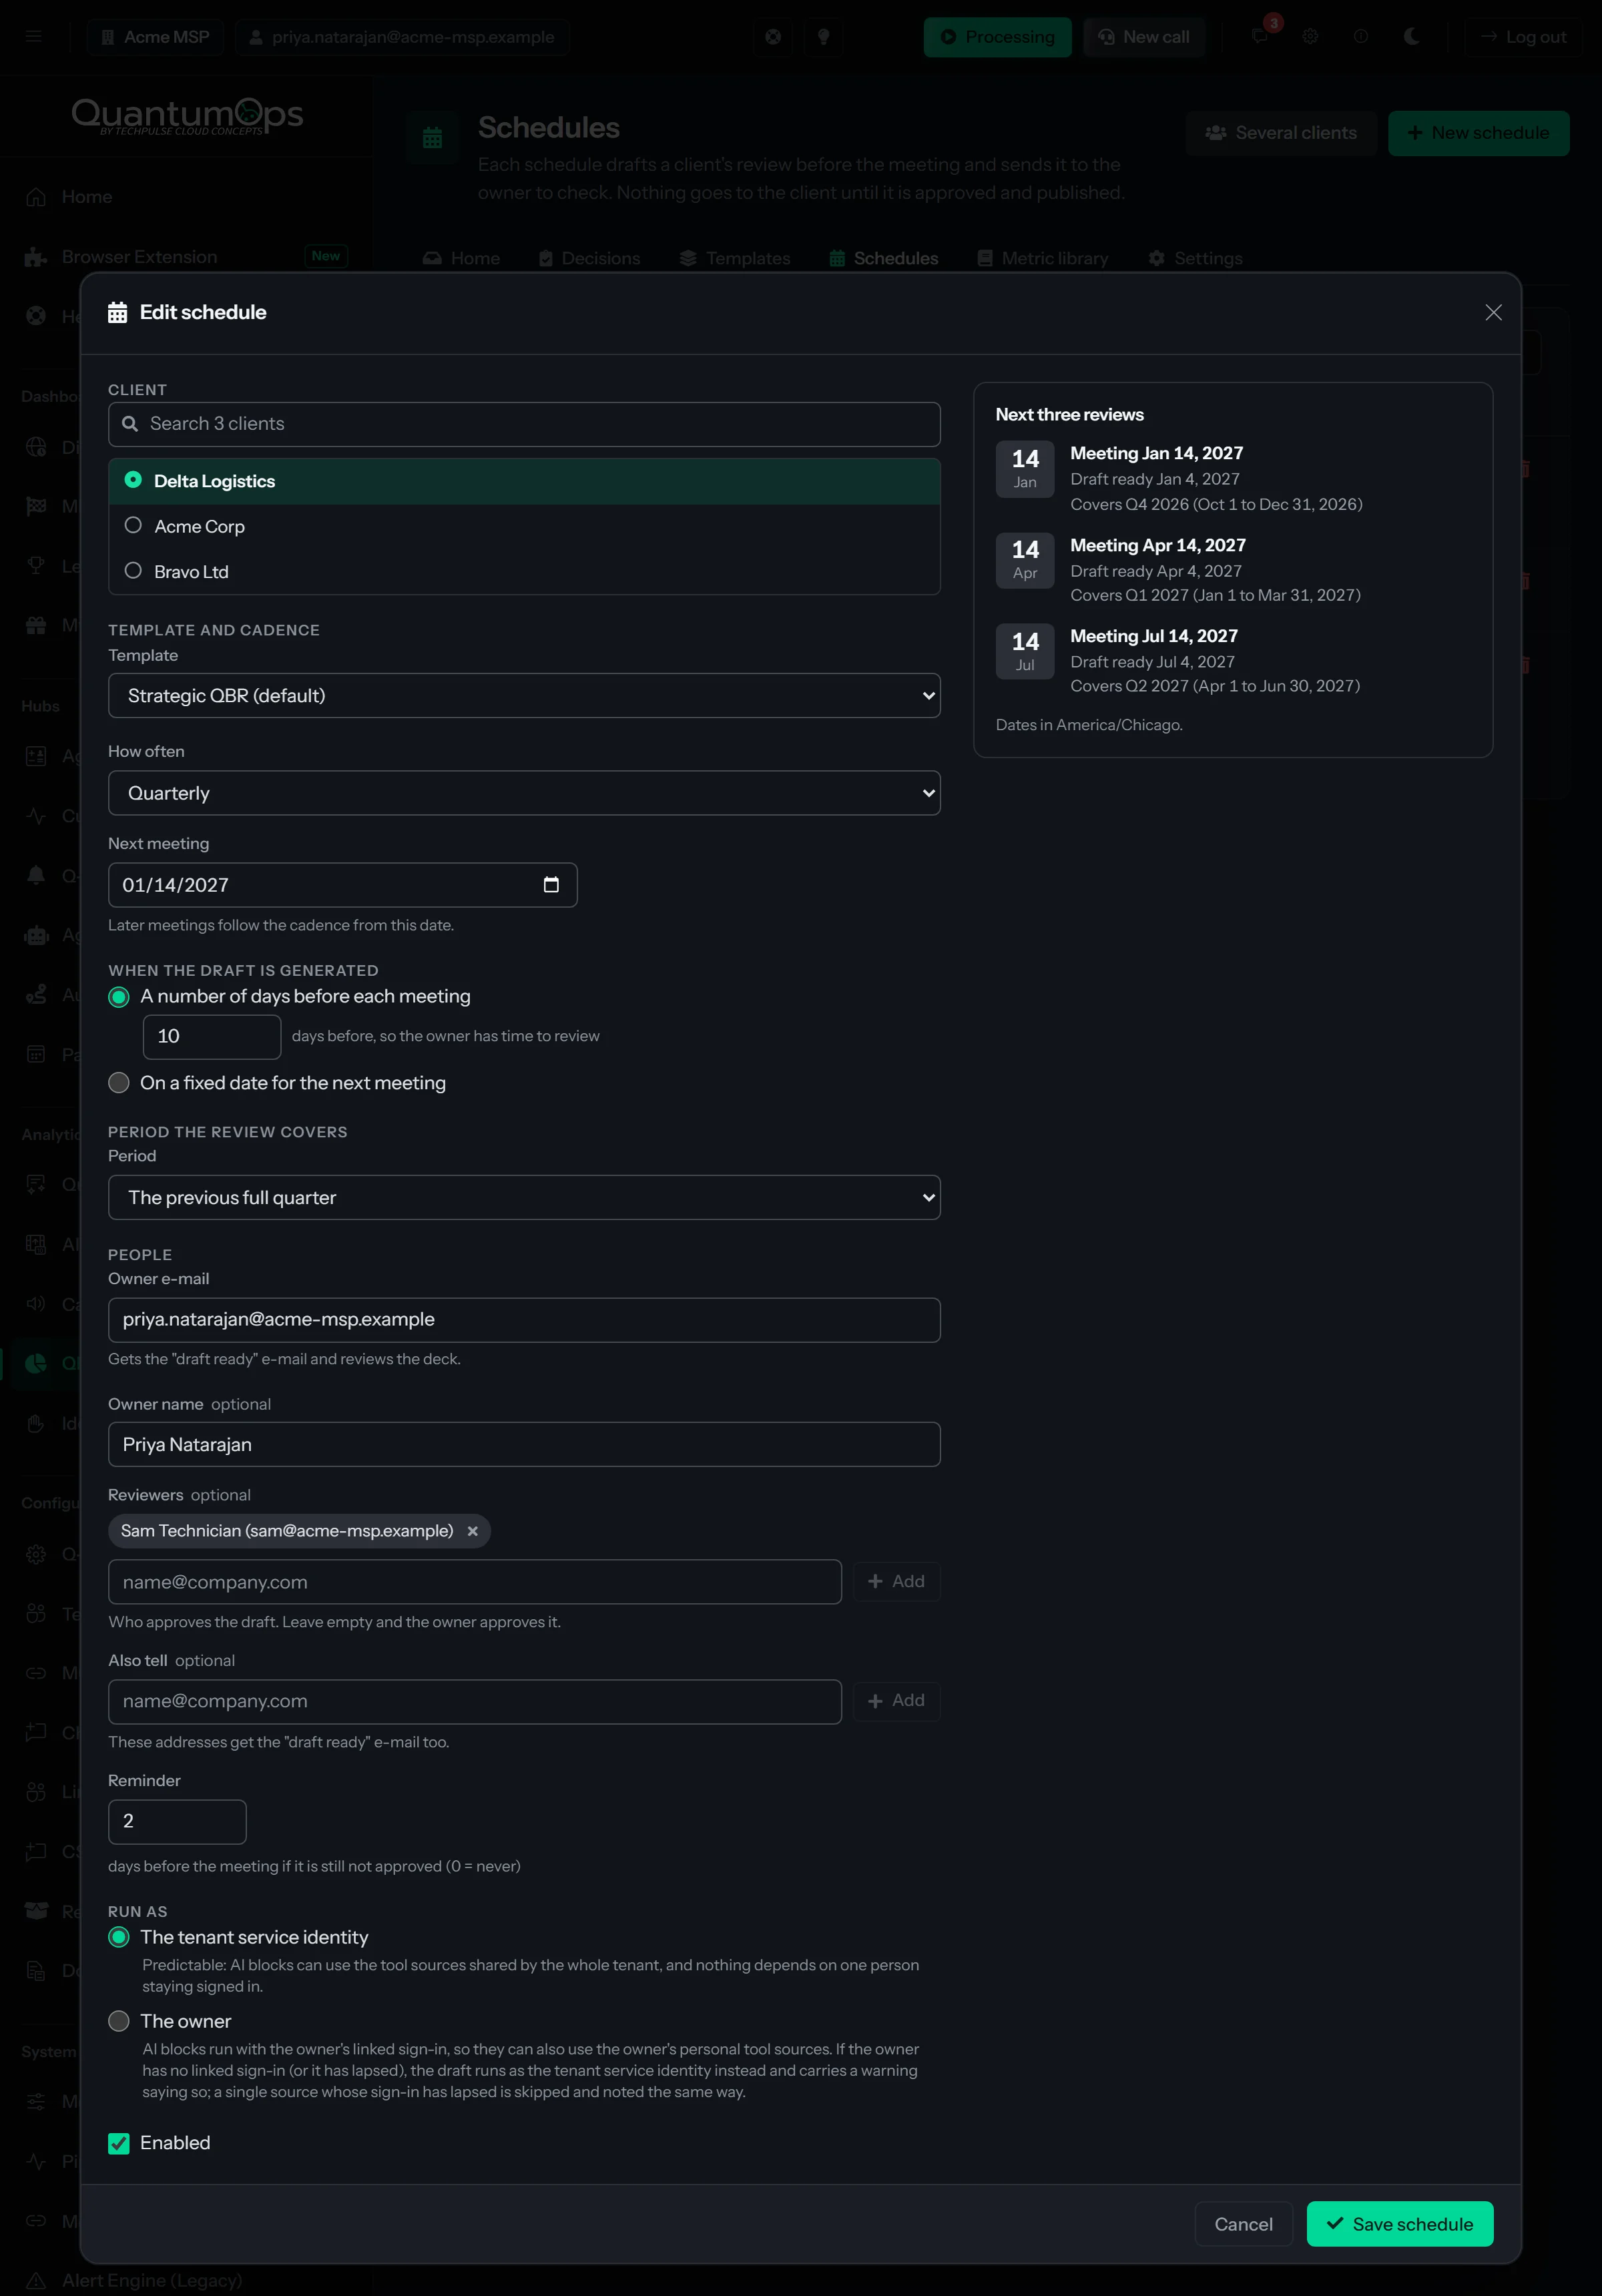Click the lightbulb icon in the top bar
This screenshot has width=1602, height=2296.
tap(823, 37)
